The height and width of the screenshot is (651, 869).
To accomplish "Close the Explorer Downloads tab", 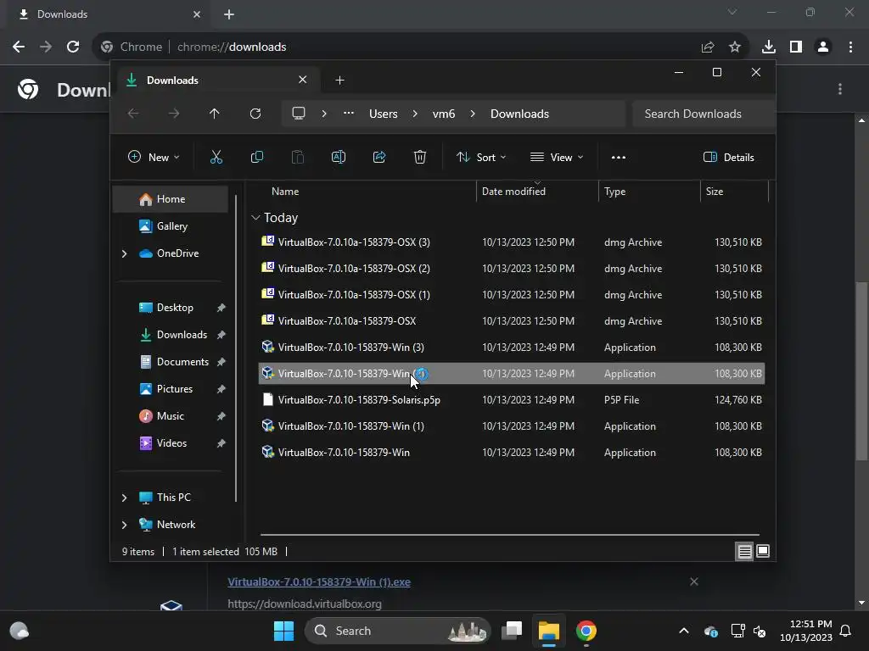I will [303, 80].
